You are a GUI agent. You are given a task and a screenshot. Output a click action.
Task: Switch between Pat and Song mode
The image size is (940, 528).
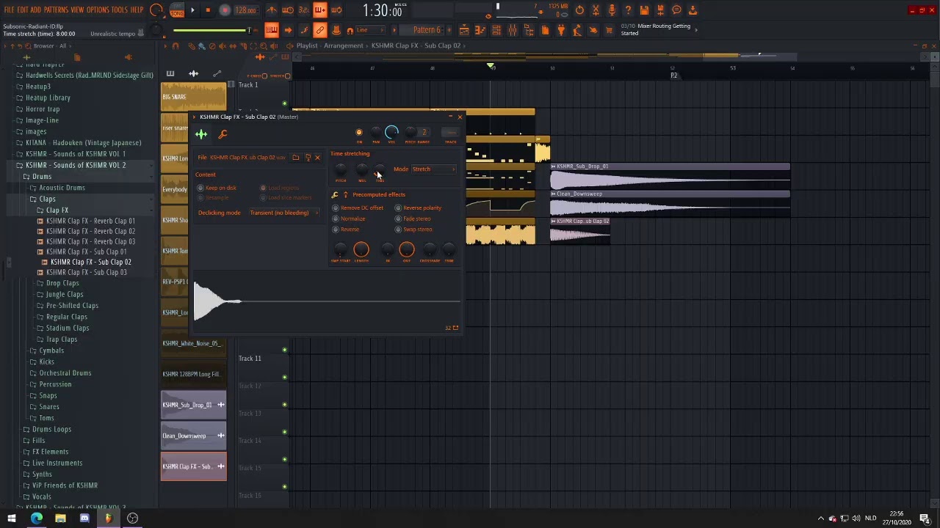pos(177,10)
